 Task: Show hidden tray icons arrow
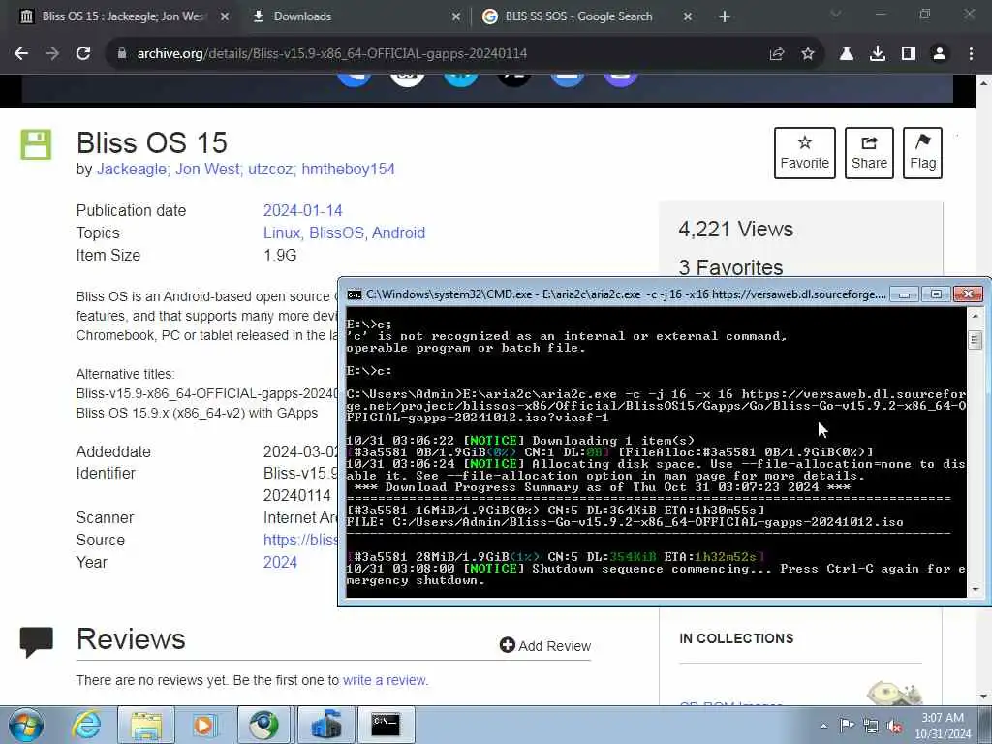click(x=823, y=727)
